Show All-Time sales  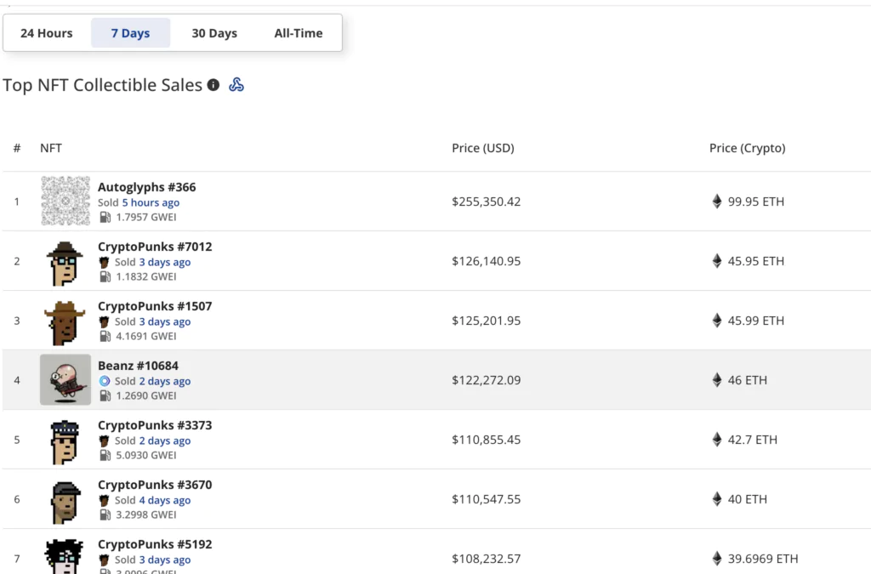[299, 33]
